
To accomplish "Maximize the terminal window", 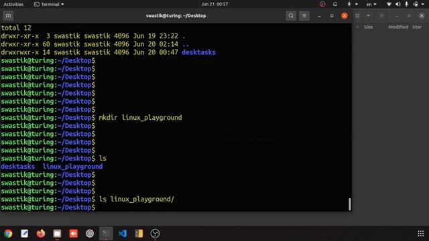I will [332, 16].
